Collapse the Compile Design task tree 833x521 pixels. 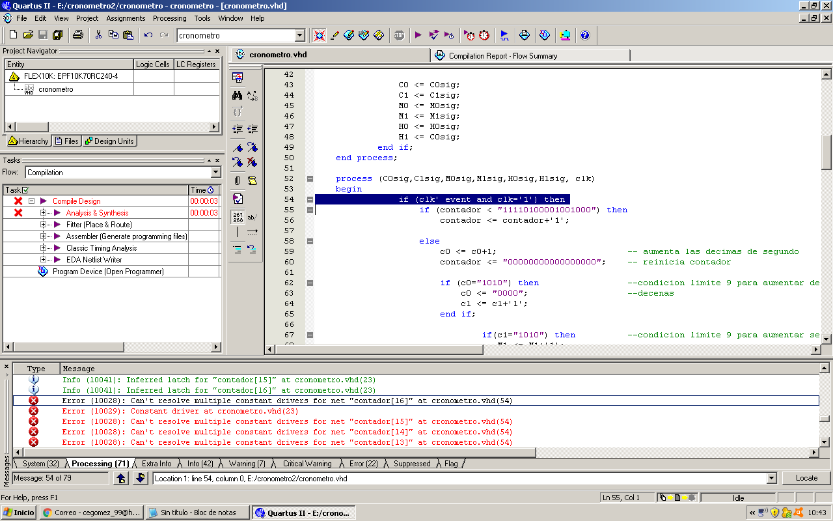click(x=31, y=201)
